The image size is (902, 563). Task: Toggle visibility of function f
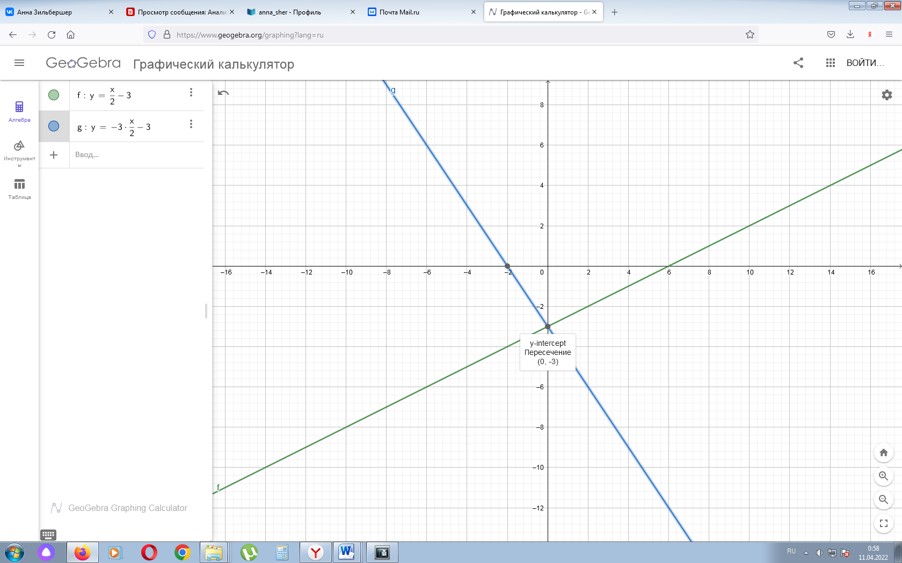(54, 95)
